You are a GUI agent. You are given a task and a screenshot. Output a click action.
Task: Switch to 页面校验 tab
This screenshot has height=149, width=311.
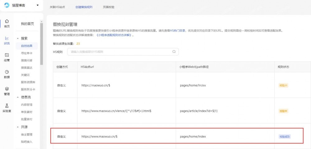(x=109, y=7)
